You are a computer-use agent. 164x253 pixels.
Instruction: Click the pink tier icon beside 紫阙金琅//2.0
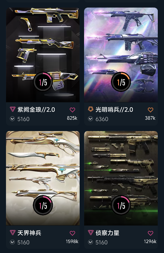point(12,109)
